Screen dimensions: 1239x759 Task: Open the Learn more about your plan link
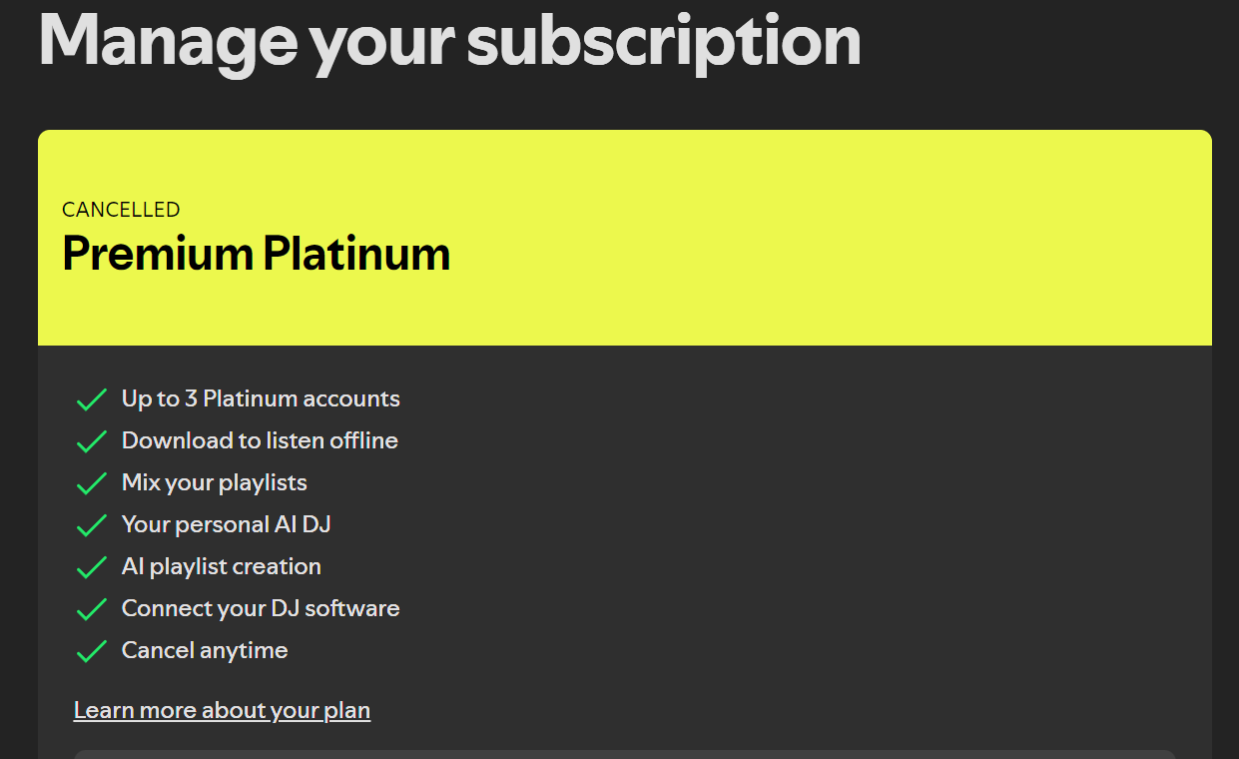[222, 710]
